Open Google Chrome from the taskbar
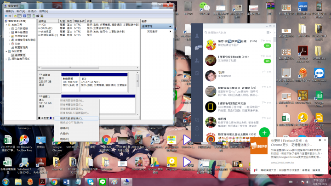The width and height of the screenshot is (331, 186). tap(54, 182)
